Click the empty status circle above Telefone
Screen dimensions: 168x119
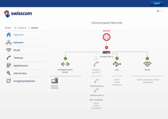click(x=96, y=58)
